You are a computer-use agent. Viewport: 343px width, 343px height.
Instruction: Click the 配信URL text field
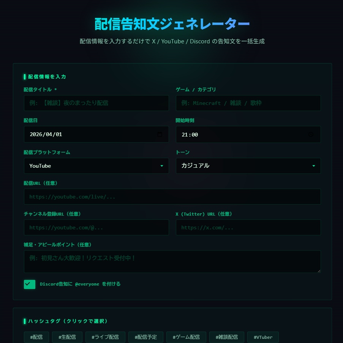pyautogui.click(x=172, y=197)
